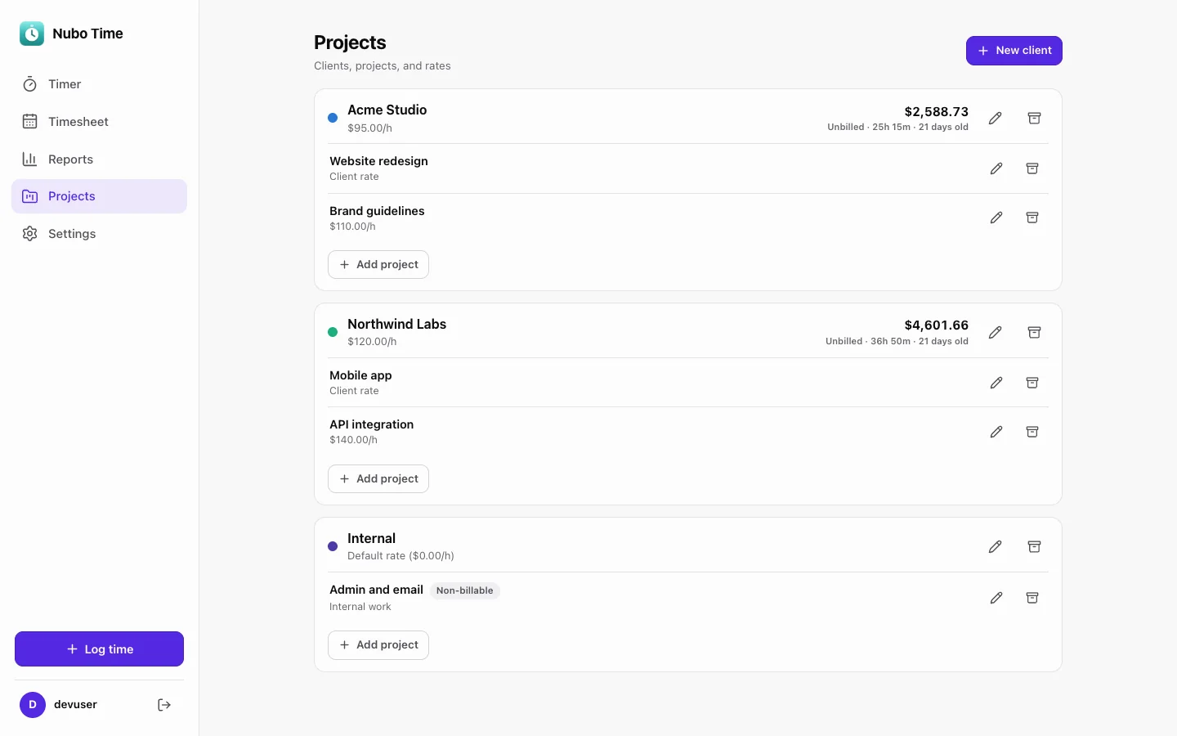Click the Nubo Time logo icon
The height and width of the screenshot is (736, 1177).
tap(32, 34)
